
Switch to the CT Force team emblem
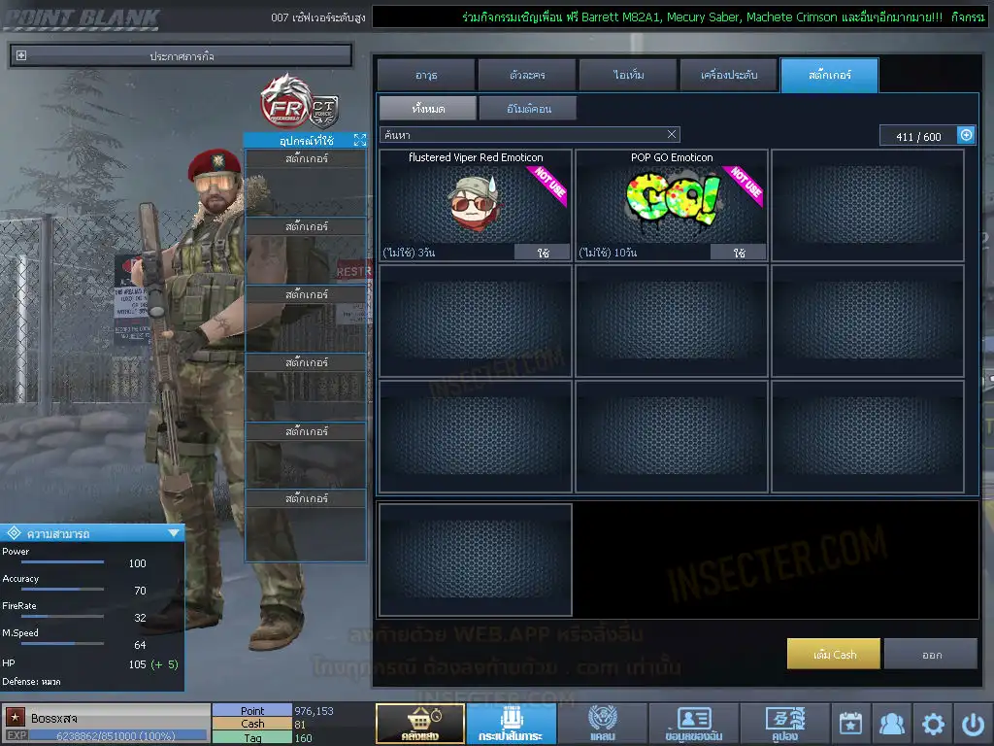[323, 112]
